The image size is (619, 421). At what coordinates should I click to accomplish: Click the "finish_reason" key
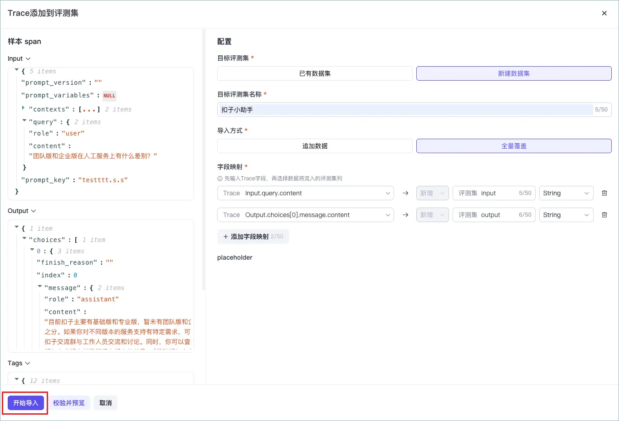click(x=67, y=262)
